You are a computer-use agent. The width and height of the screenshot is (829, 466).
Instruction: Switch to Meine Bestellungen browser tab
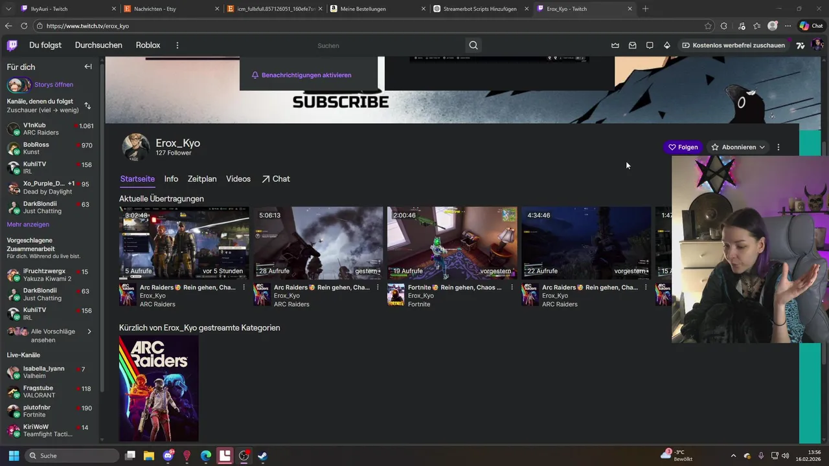point(378,9)
